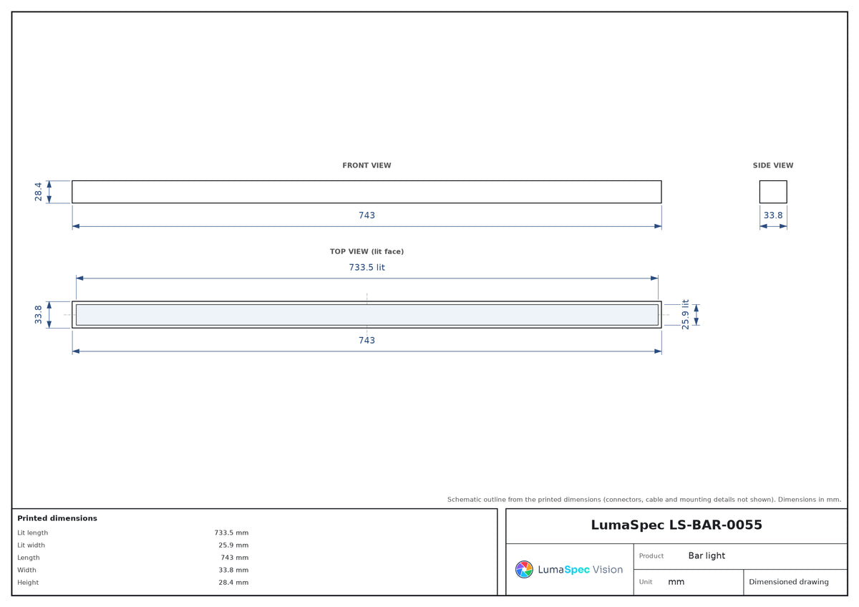Select the "743" length dimension of the front view

click(367, 215)
